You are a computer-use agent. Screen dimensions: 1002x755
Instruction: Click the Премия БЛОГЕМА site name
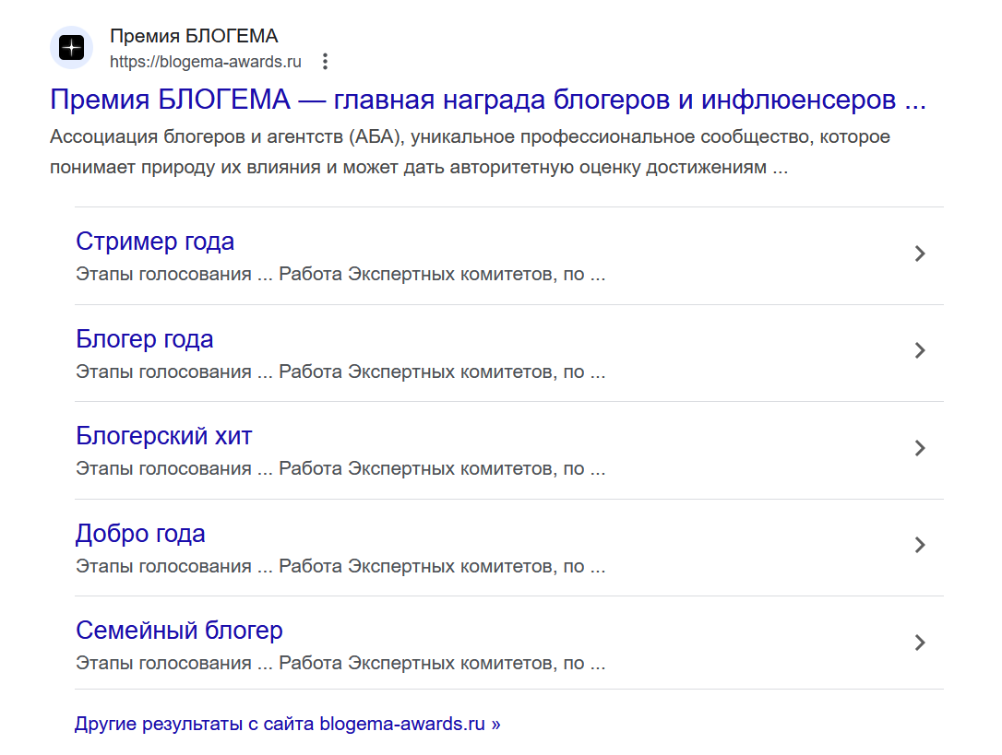(194, 36)
